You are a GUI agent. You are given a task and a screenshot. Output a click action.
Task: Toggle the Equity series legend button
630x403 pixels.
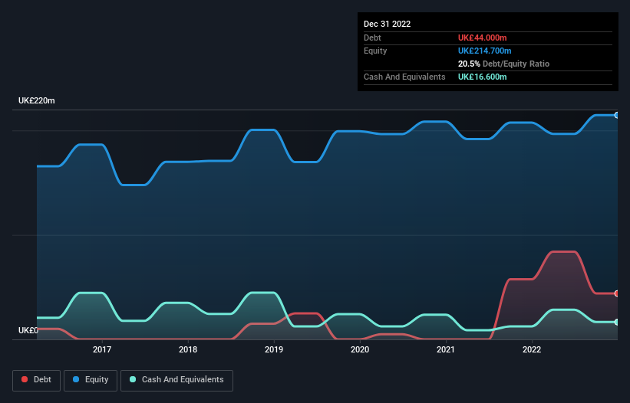pos(91,380)
